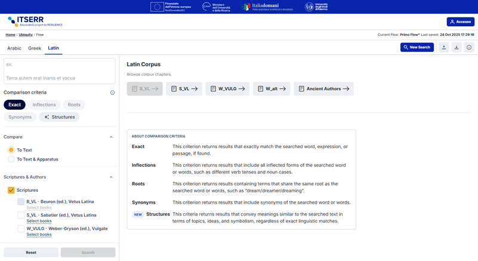The height and width of the screenshot is (261, 478).
Task: Click the upload flow icon button
Action: click(443, 47)
